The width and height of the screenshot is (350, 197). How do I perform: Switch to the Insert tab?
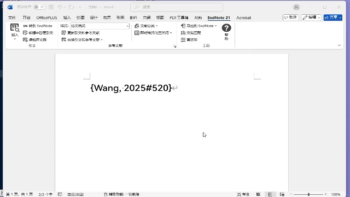67,18
